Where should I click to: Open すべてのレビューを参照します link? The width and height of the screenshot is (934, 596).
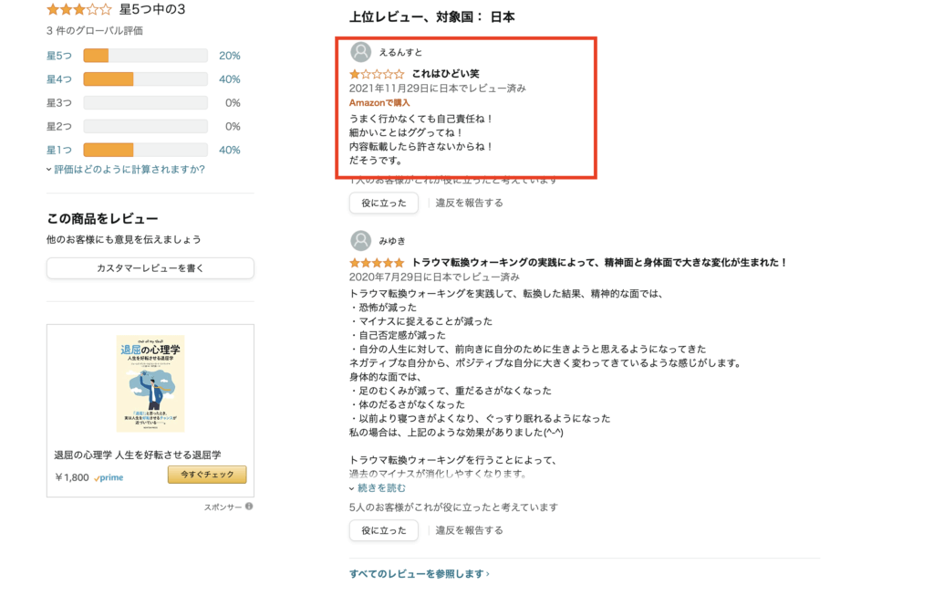pyautogui.click(x=420, y=574)
